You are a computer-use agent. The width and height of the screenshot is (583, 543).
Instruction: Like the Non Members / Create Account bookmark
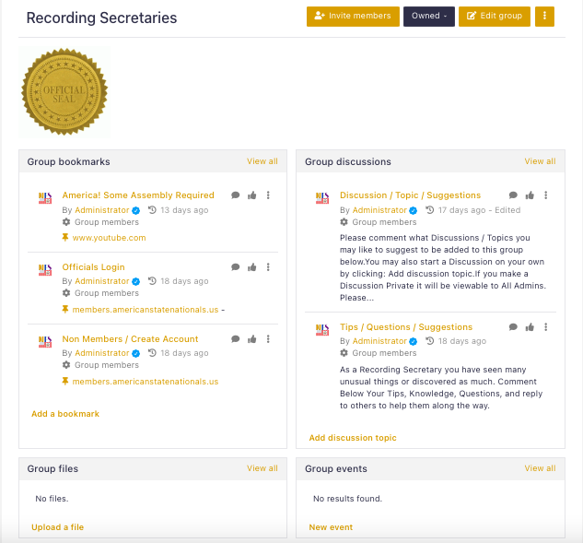(x=252, y=338)
